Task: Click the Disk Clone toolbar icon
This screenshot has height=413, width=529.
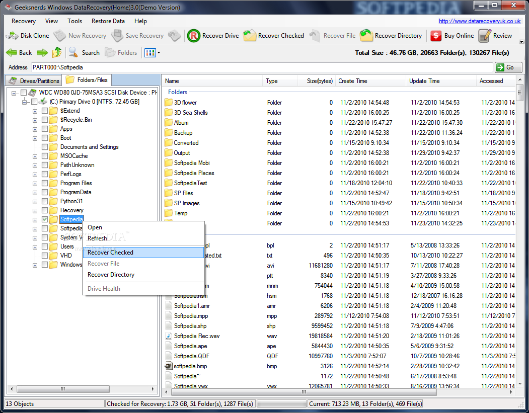Action: pos(12,35)
